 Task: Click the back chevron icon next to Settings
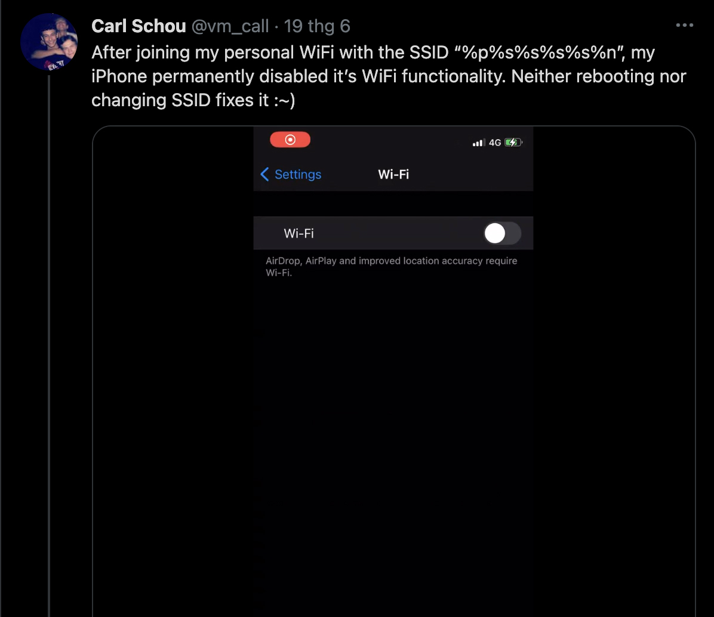[264, 174]
